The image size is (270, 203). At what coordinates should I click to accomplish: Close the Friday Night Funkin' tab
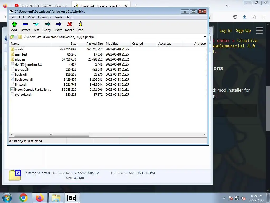(66, 6)
